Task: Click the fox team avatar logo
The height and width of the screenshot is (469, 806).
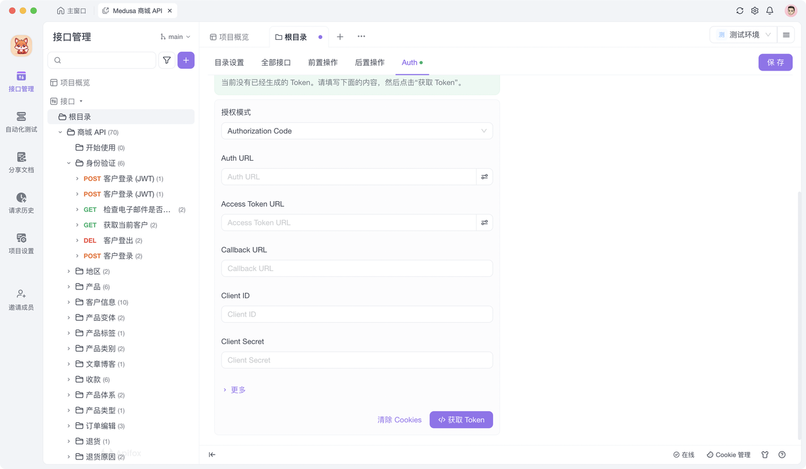Action: [21, 45]
